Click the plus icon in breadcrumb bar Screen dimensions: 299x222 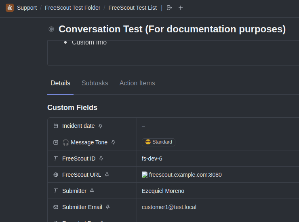181,8
